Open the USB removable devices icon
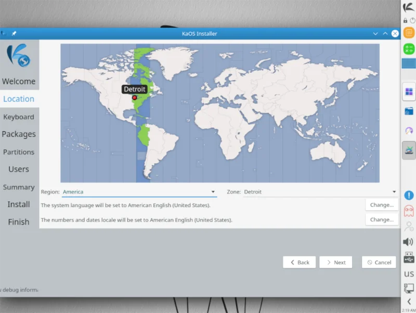 coord(409,257)
